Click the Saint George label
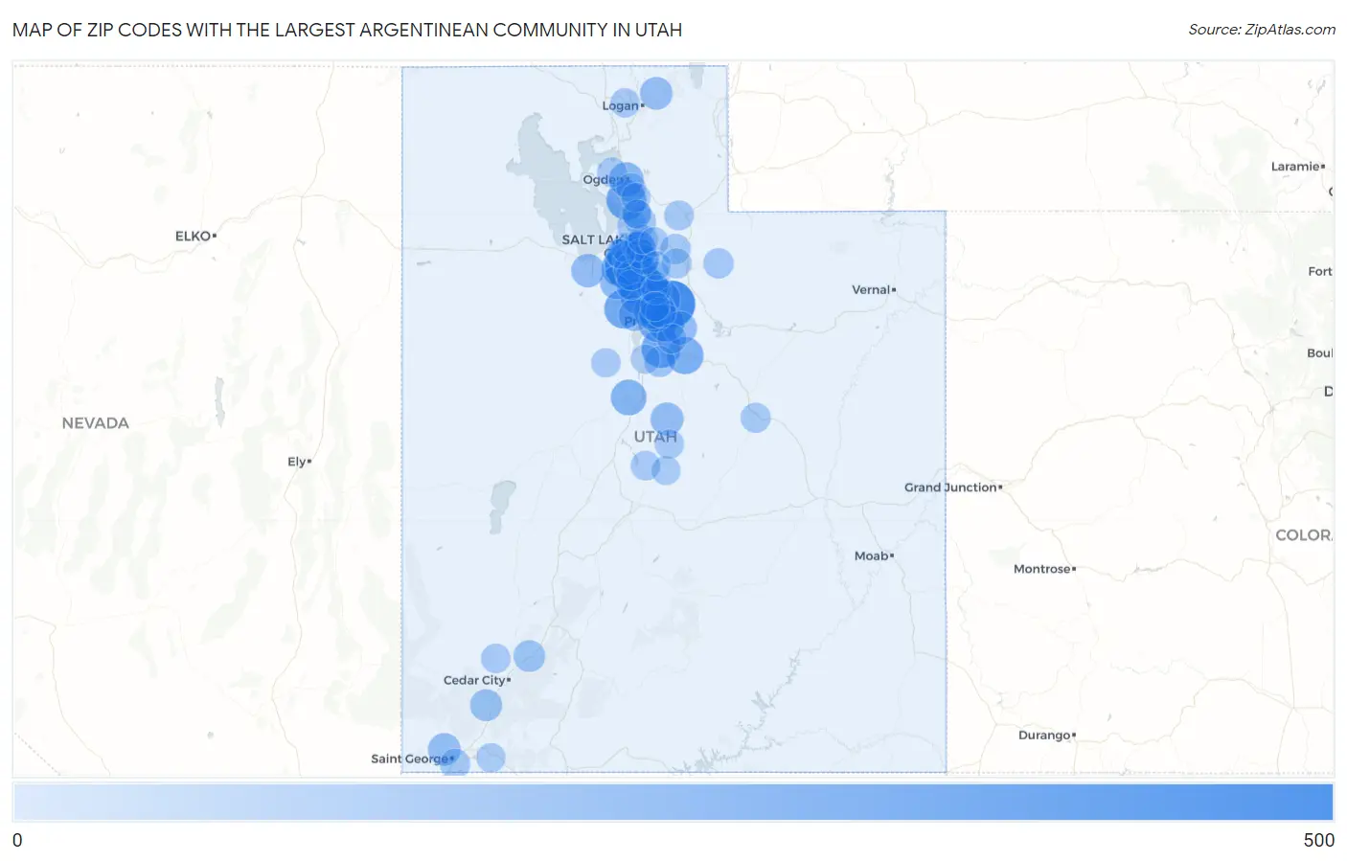Image resolution: width=1347 pixels, height=861 pixels. (x=410, y=759)
